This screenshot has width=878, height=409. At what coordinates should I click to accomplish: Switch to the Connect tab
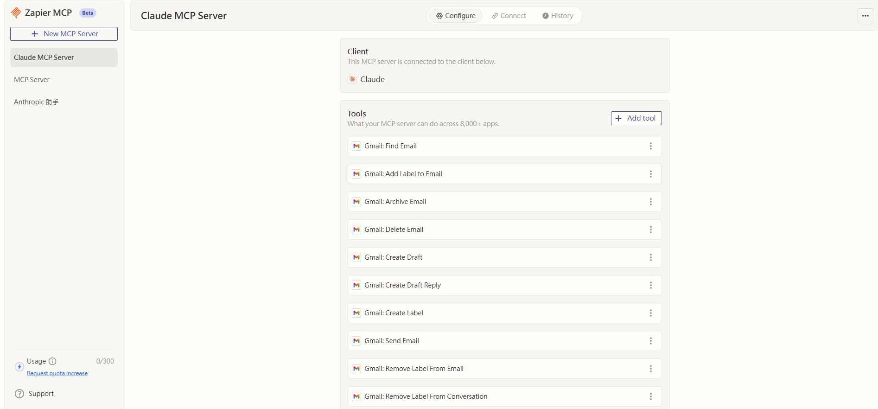(x=509, y=16)
